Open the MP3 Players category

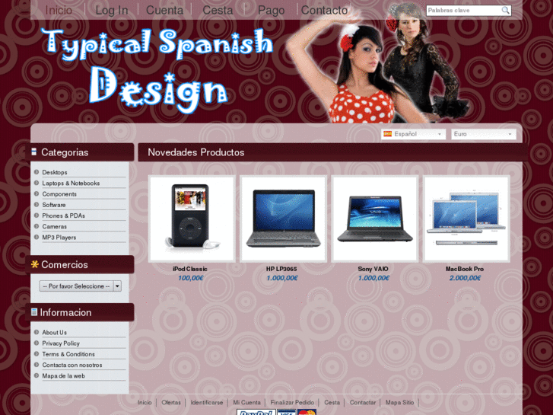(x=59, y=238)
